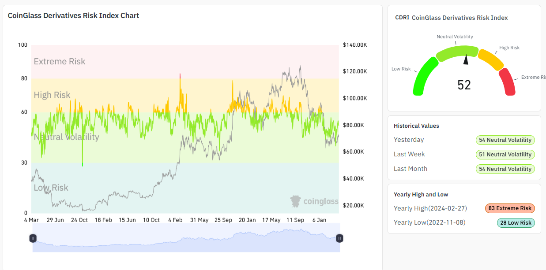Toggle the '54 Neutral Volatility' Yesterday badge

pos(505,140)
